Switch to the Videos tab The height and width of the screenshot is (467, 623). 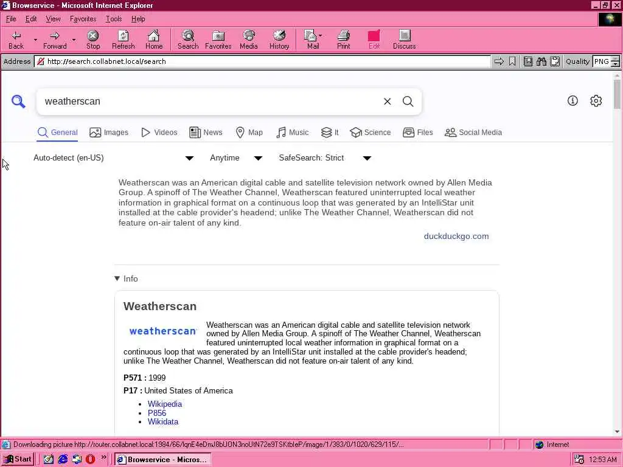pyautogui.click(x=159, y=132)
